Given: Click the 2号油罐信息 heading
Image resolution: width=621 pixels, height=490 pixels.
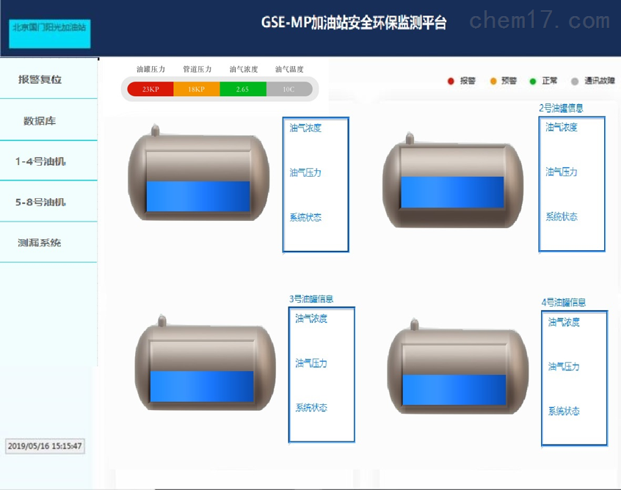Looking at the screenshot, I should tap(561, 108).
